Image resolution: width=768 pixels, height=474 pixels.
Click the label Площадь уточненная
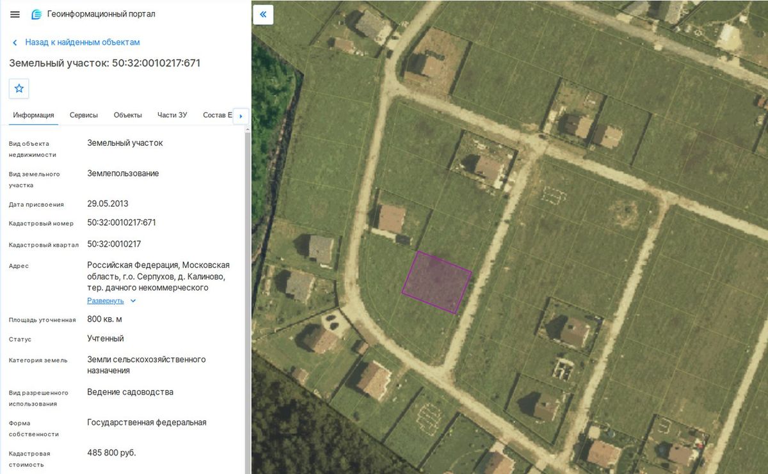pos(42,320)
